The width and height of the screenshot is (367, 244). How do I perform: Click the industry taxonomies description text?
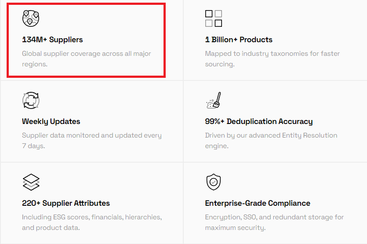point(273,59)
